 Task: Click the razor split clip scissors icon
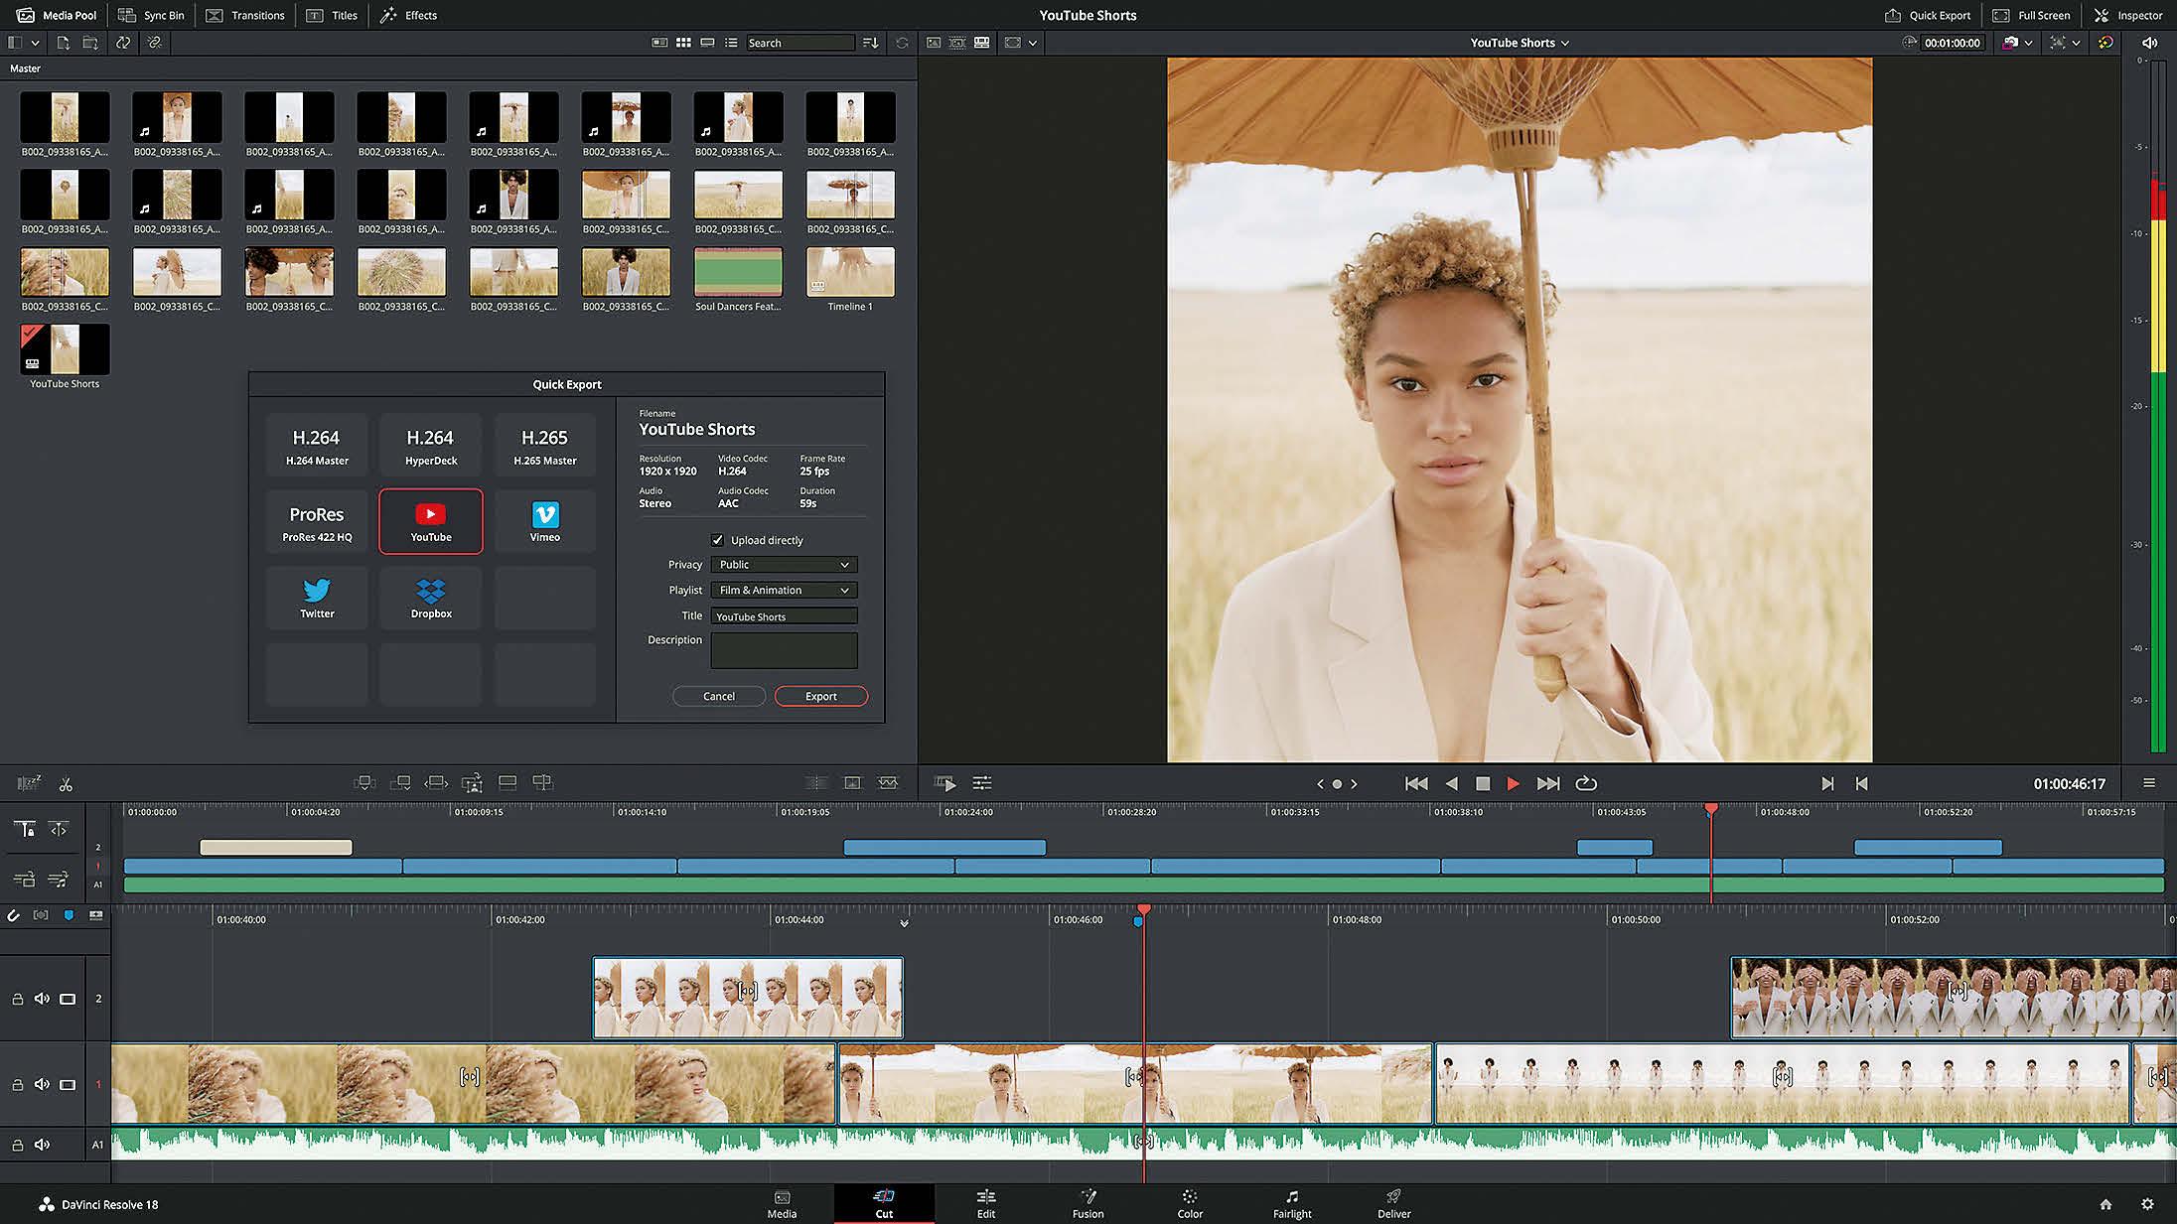tap(66, 784)
